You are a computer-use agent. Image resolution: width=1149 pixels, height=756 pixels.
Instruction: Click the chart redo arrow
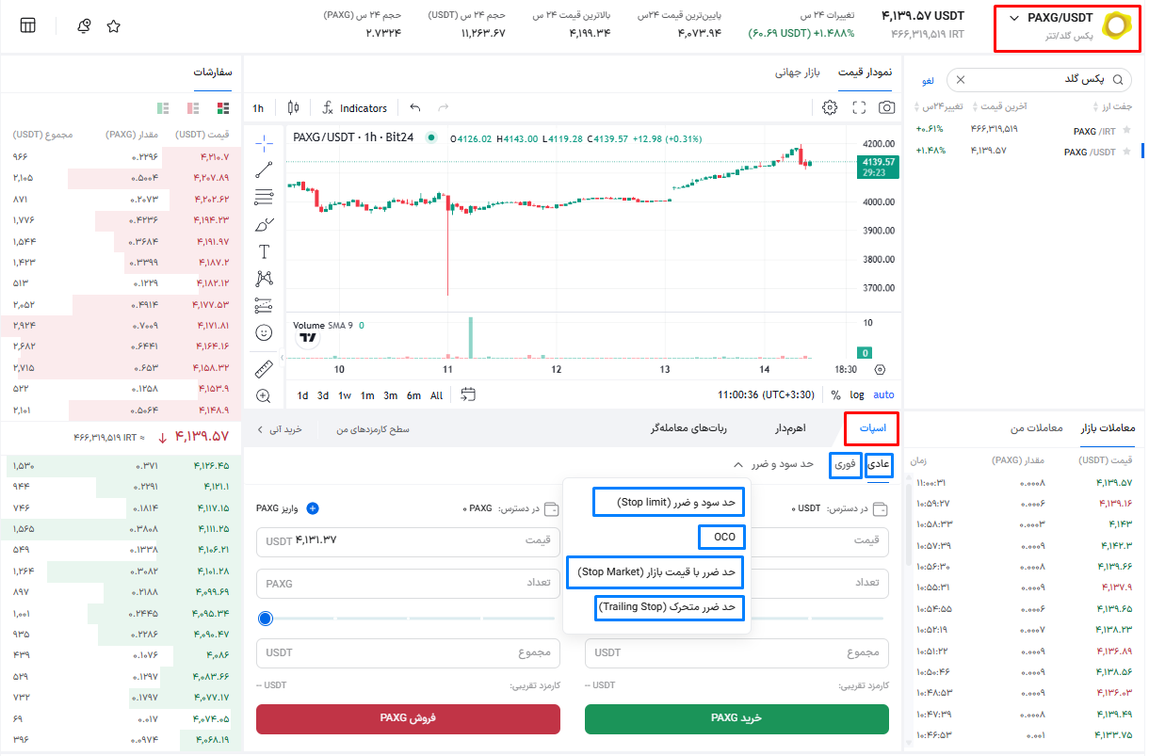point(444,107)
